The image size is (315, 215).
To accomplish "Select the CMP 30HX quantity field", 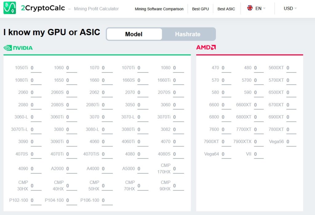I will 36,186.
